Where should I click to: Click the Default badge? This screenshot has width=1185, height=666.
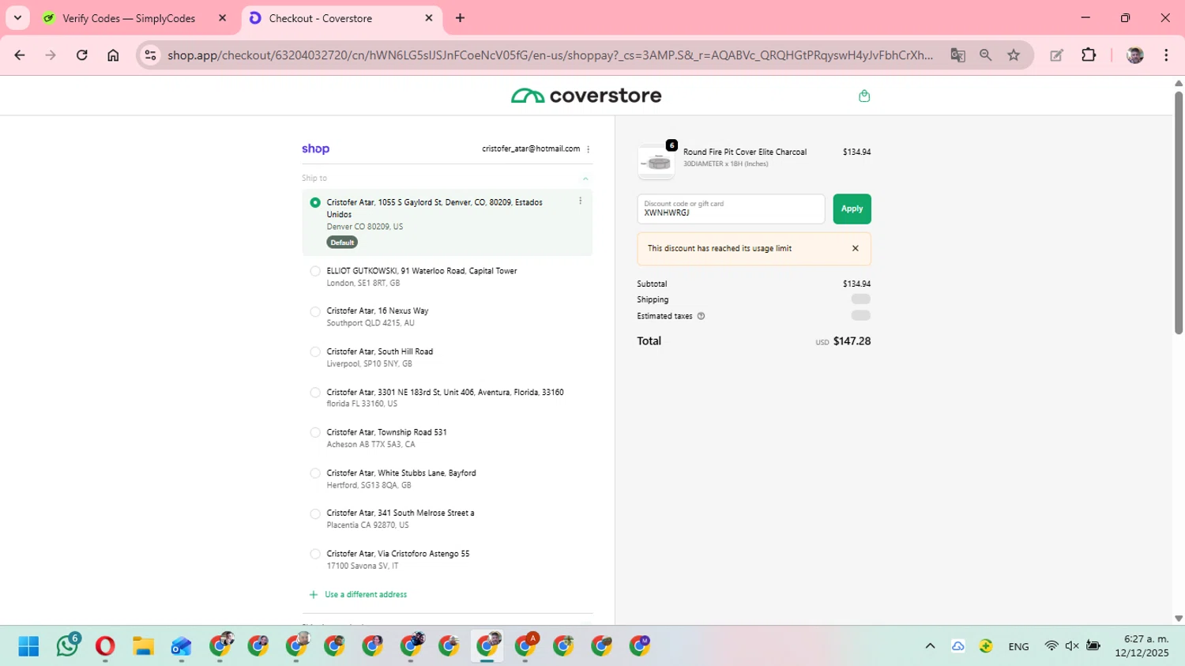(x=342, y=243)
